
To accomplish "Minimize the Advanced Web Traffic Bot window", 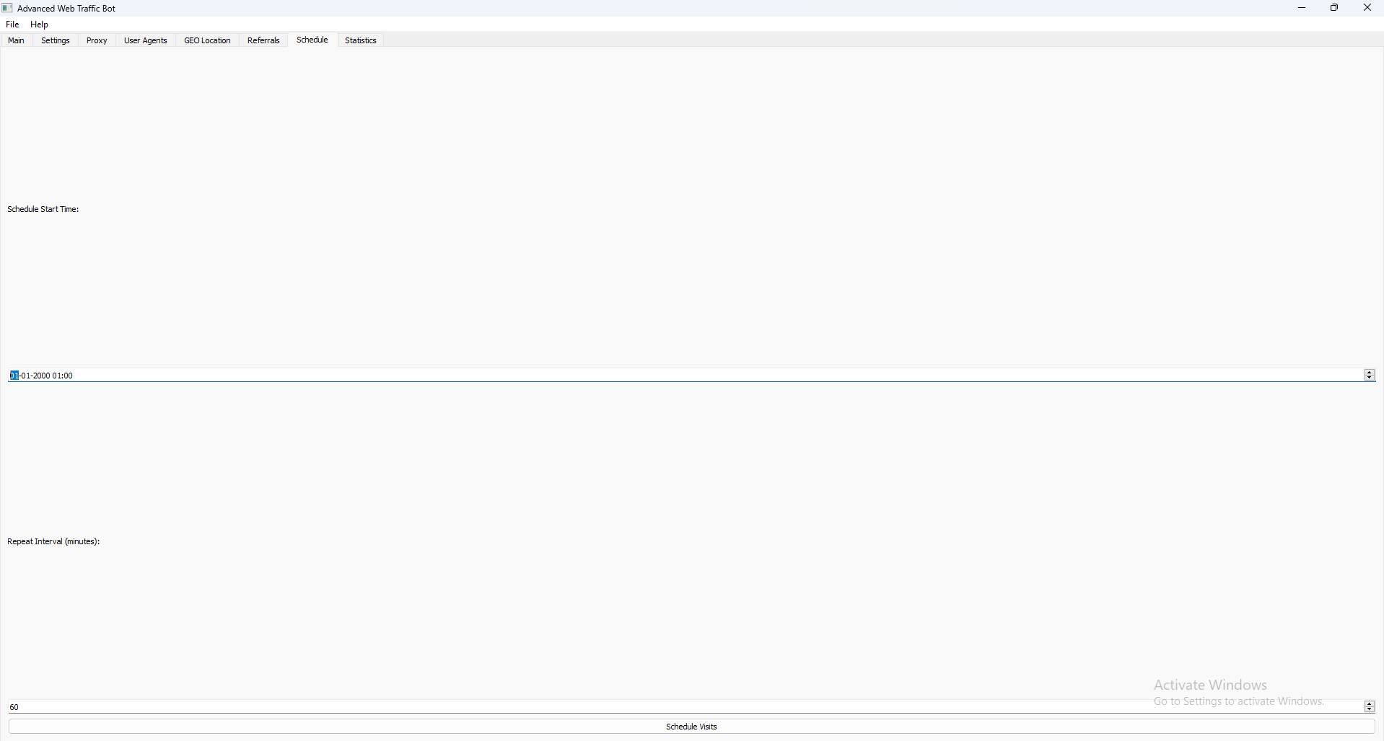I will [x=1302, y=8].
